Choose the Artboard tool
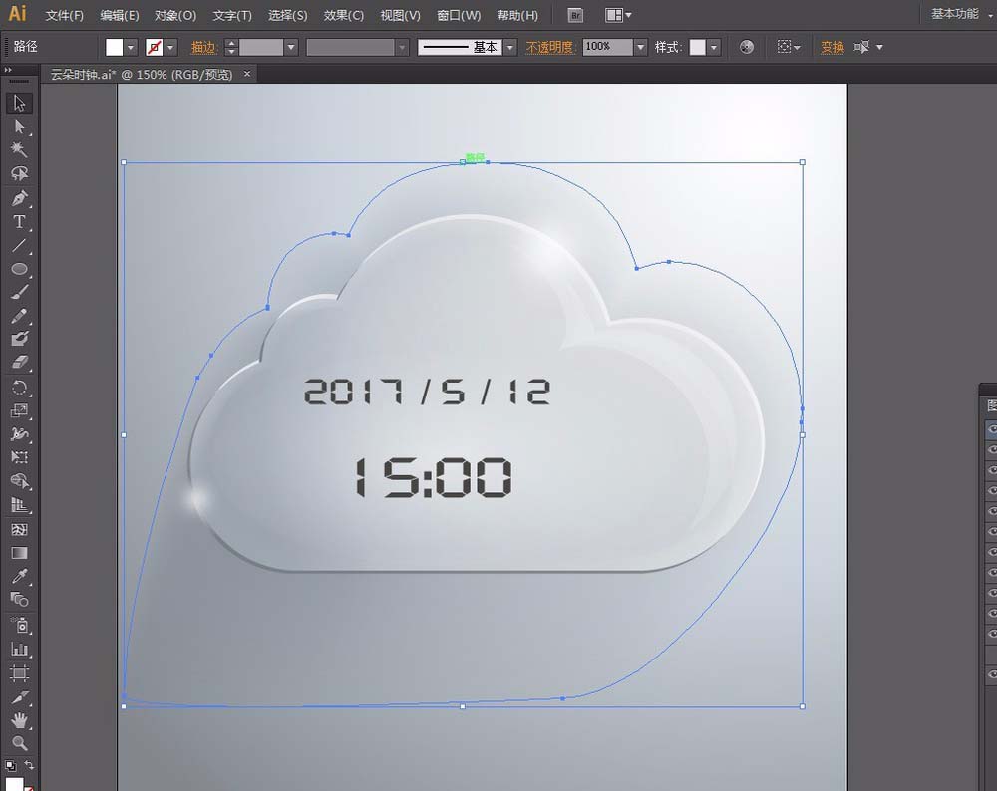Screen dimensions: 997x791 click(19, 672)
